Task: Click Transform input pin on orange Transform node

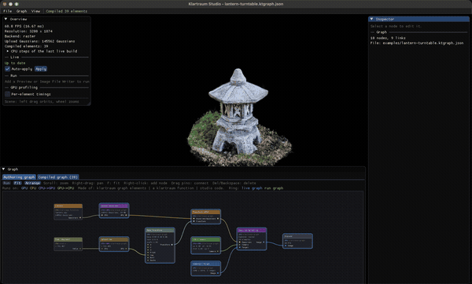Action: (x=194, y=221)
